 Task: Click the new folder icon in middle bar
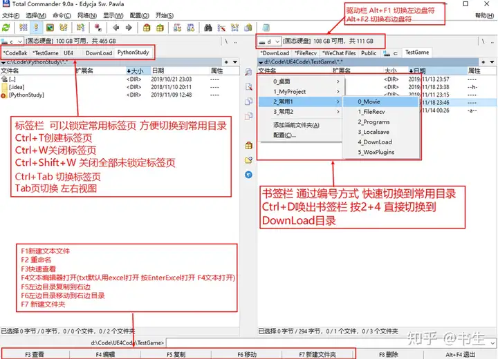pyautogui.click(x=248, y=160)
